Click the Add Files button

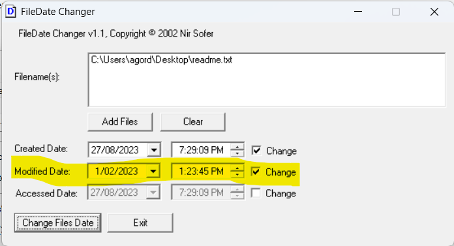point(120,122)
